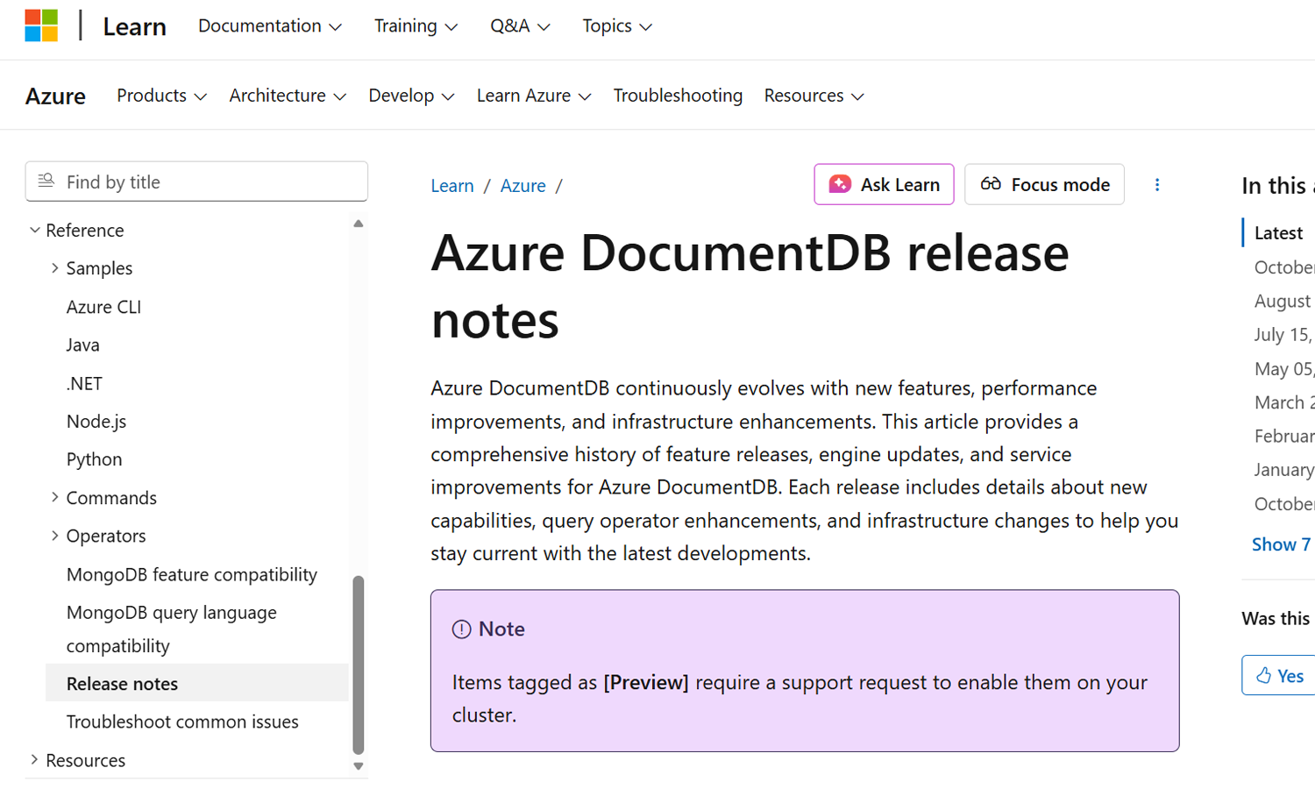Expand the Commands tree node
The image size is (1315, 789).
click(55, 497)
